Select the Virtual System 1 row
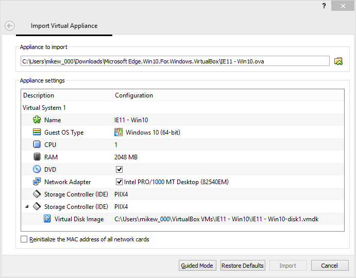This screenshot has height=278, width=356. (x=182, y=107)
